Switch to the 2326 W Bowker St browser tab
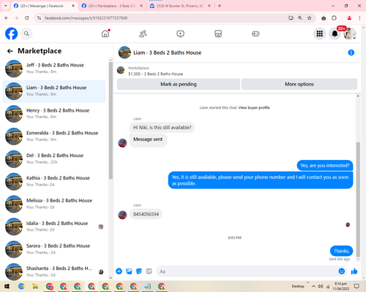This screenshot has width=366, height=292. [180, 6]
